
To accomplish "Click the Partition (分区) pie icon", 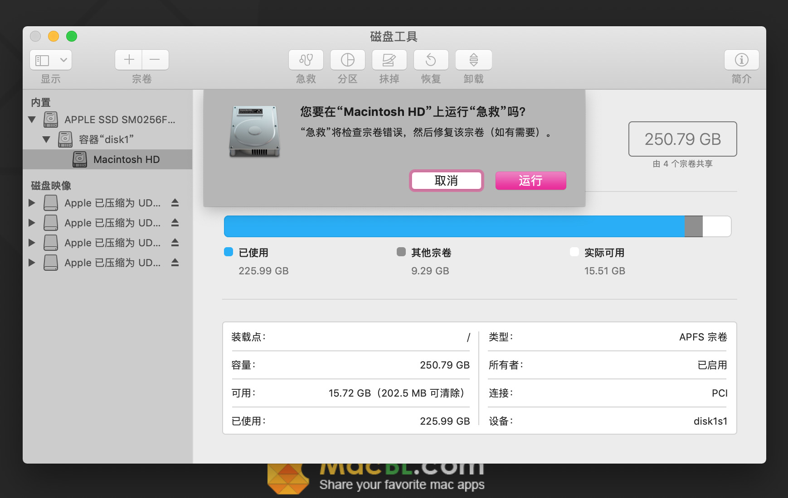I will point(348,60).
